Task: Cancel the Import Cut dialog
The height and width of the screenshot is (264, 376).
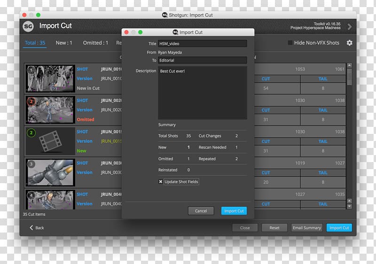Action: (201, 211)
